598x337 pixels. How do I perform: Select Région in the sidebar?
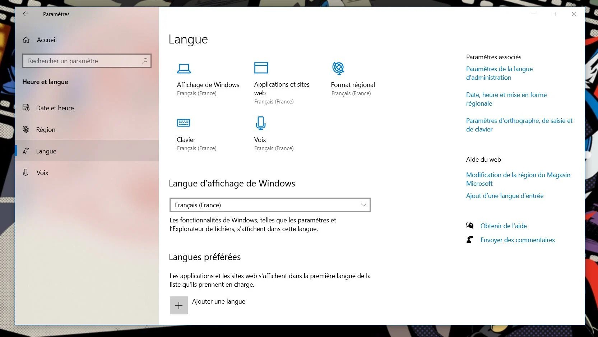(x=87, y=129)
